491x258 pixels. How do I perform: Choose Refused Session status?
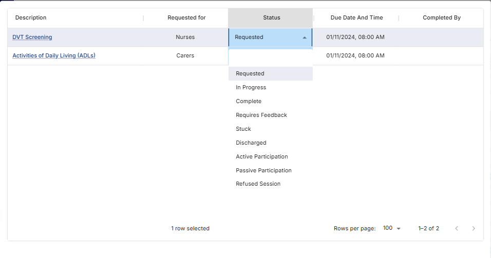tap(258, 184)
